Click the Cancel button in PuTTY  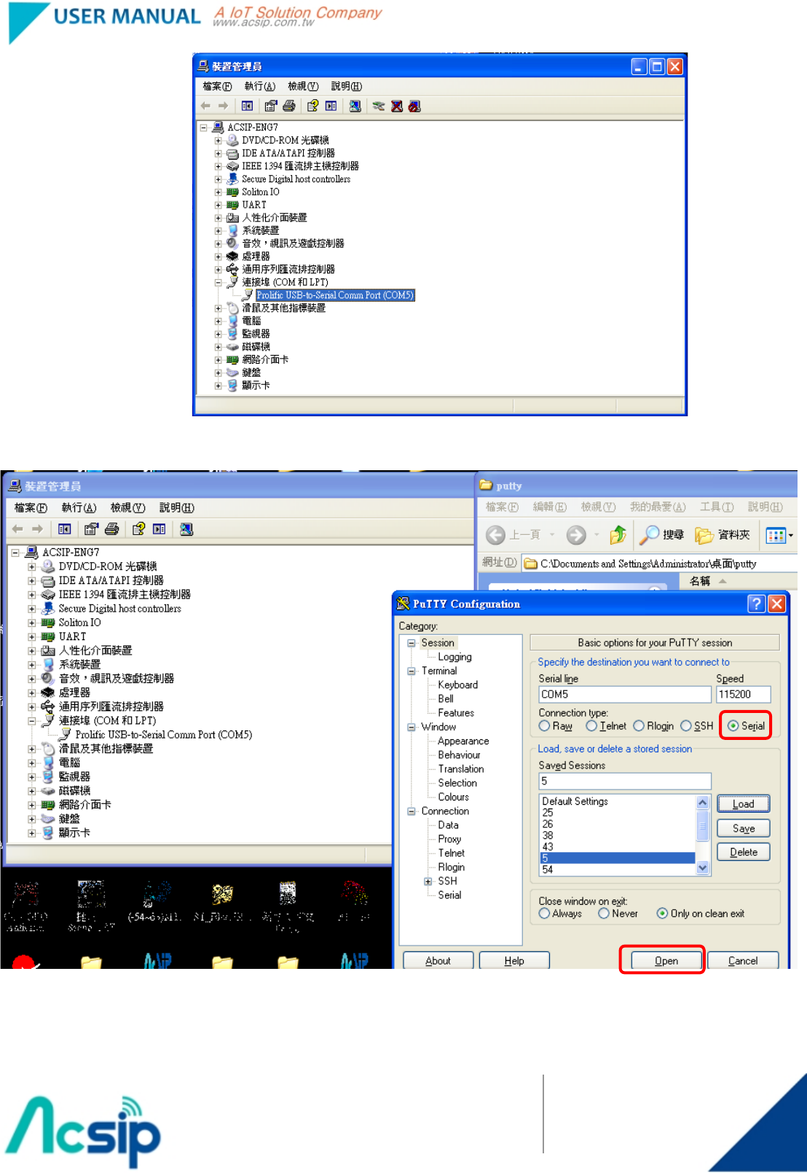tap(743, 961)
